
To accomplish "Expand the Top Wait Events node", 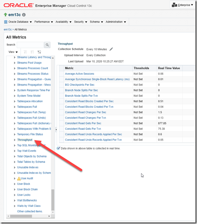I will point(14,151).
